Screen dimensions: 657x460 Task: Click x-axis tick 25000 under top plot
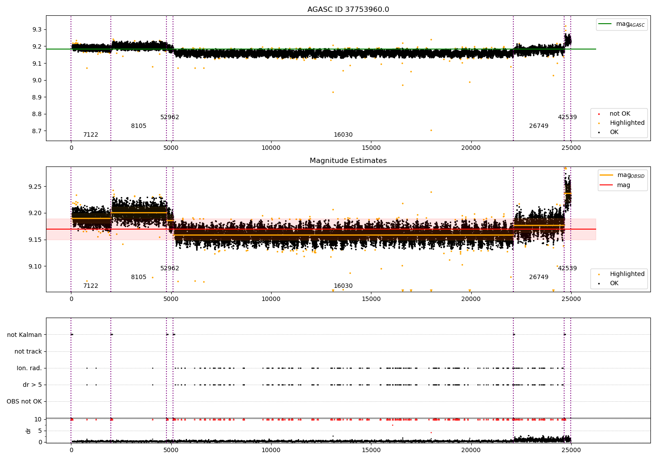coord(571,148)
